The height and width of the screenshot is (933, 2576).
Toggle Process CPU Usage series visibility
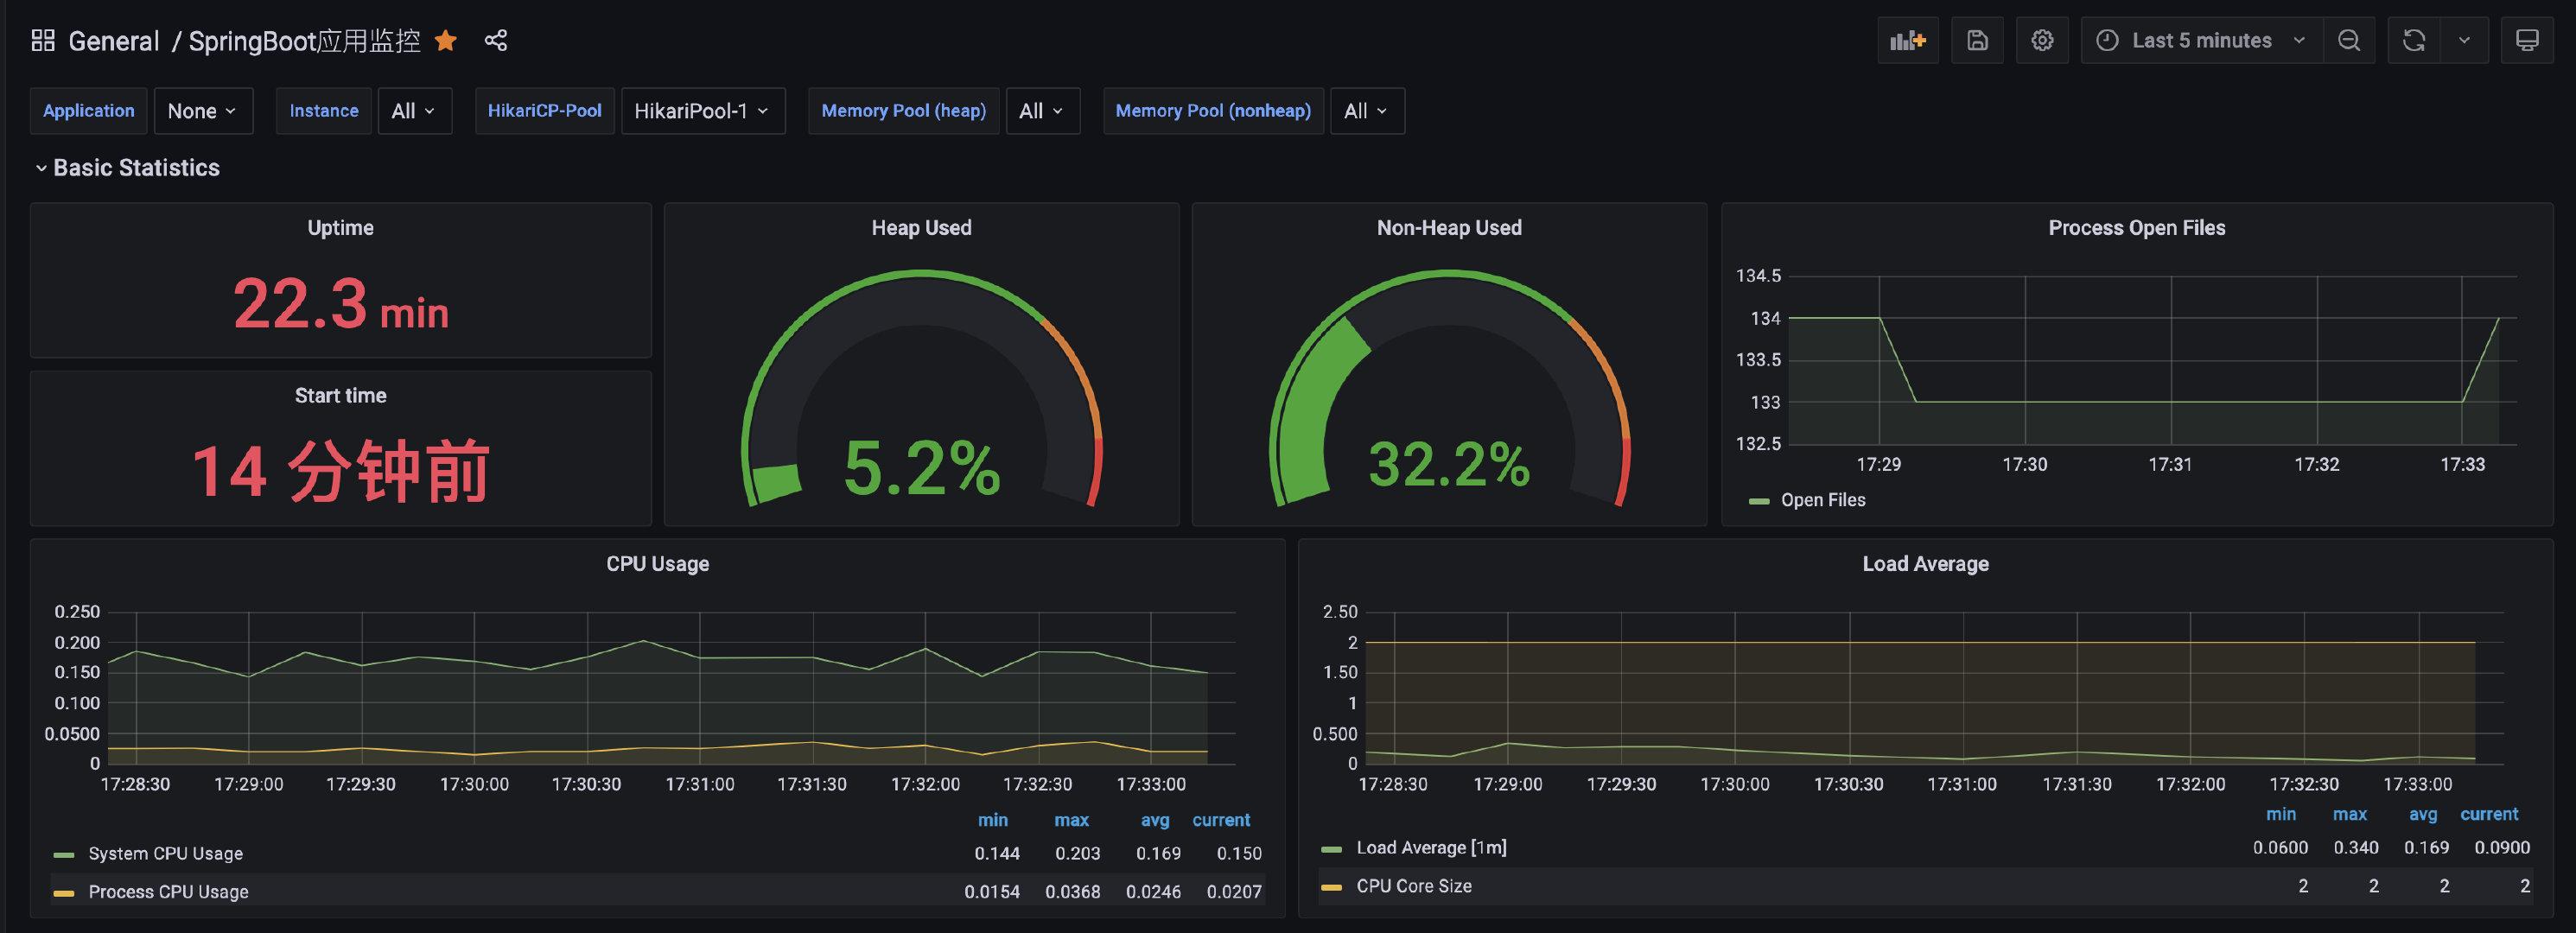(168, 892)
